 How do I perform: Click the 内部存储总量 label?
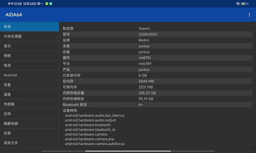click(x=73, y=93)
